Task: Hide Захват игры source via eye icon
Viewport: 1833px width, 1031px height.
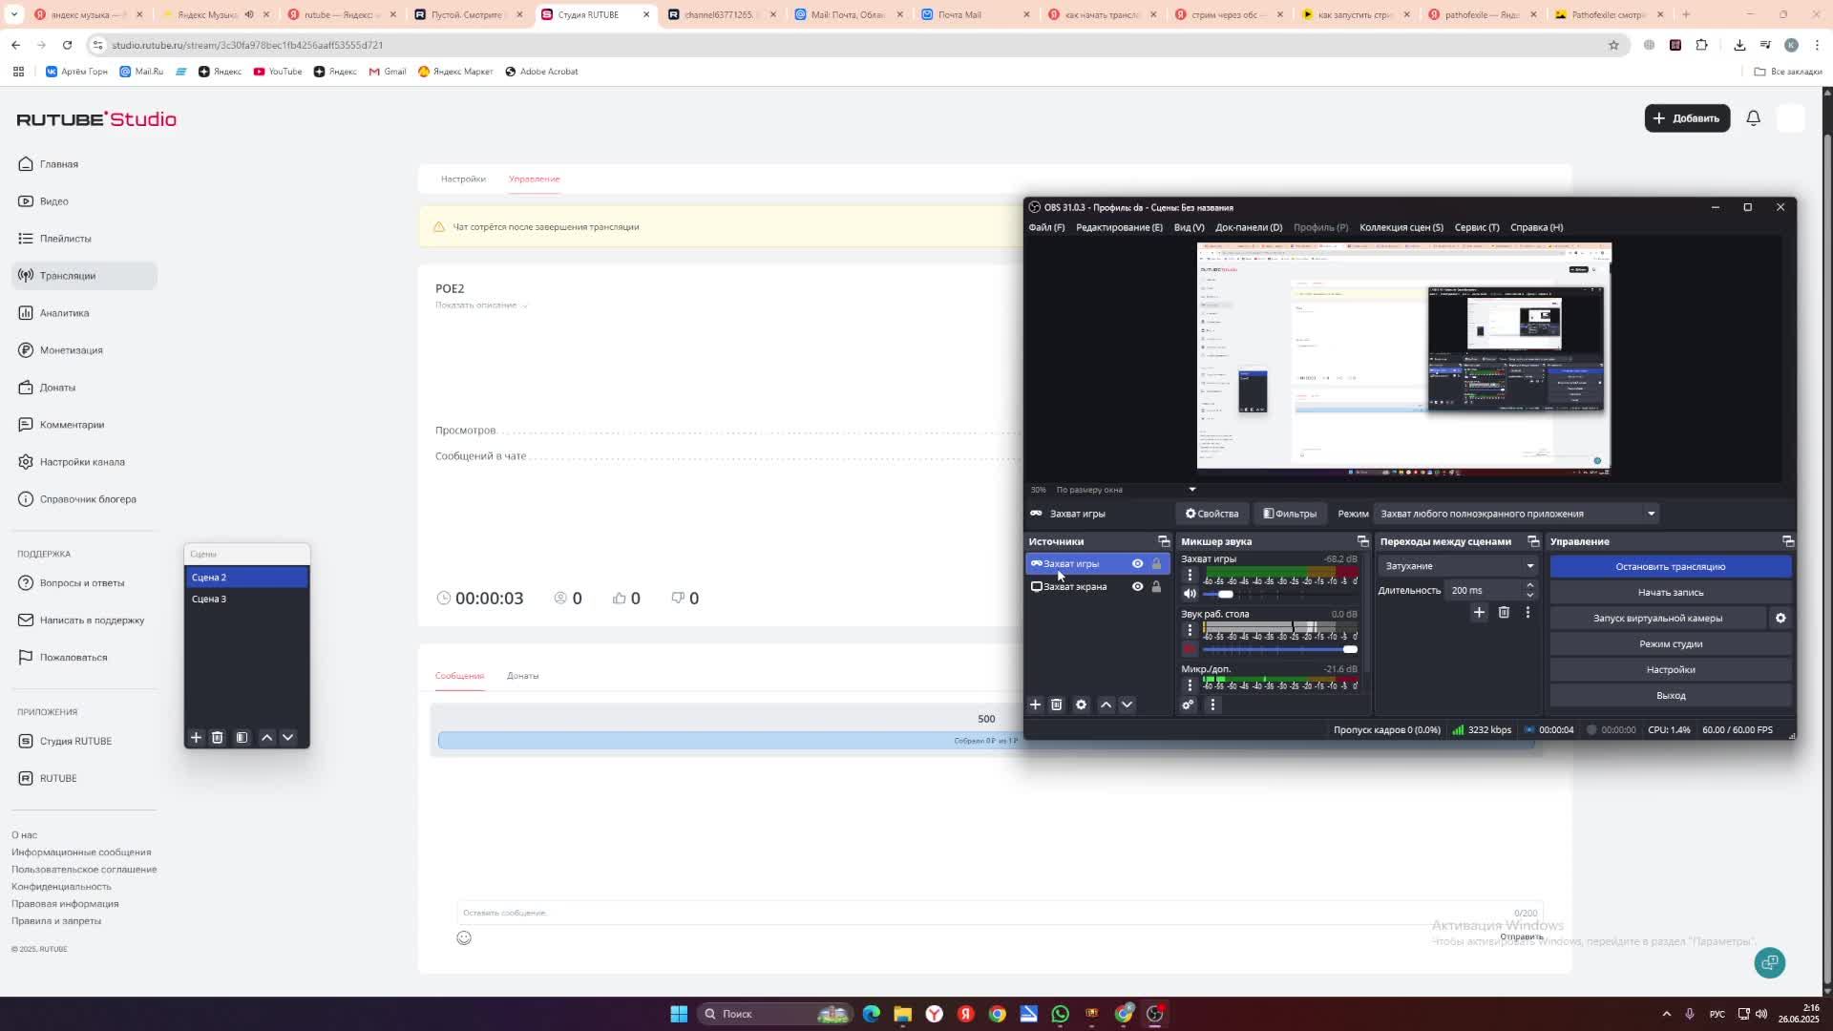Action: [1137, 563]
